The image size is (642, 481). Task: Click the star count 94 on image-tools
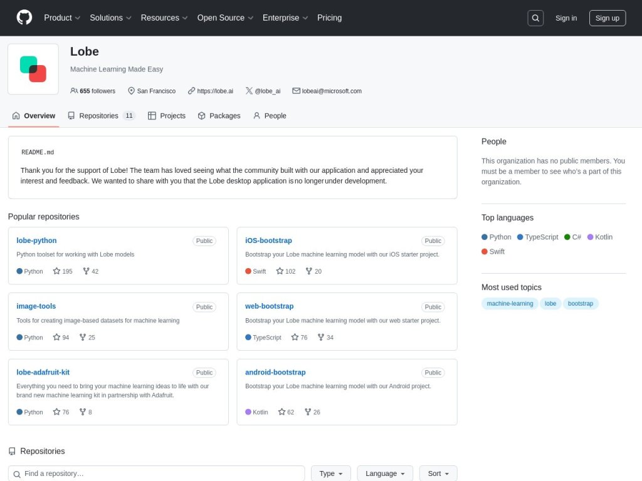[x=61, y=338]
